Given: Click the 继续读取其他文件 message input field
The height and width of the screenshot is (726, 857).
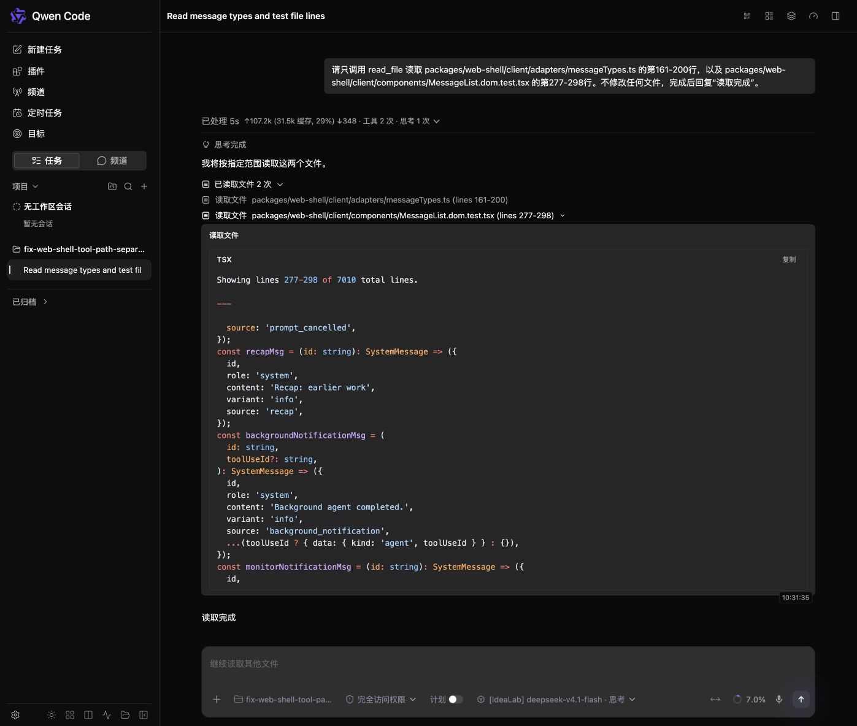Looking at the screenshot, I should (508, 664).
